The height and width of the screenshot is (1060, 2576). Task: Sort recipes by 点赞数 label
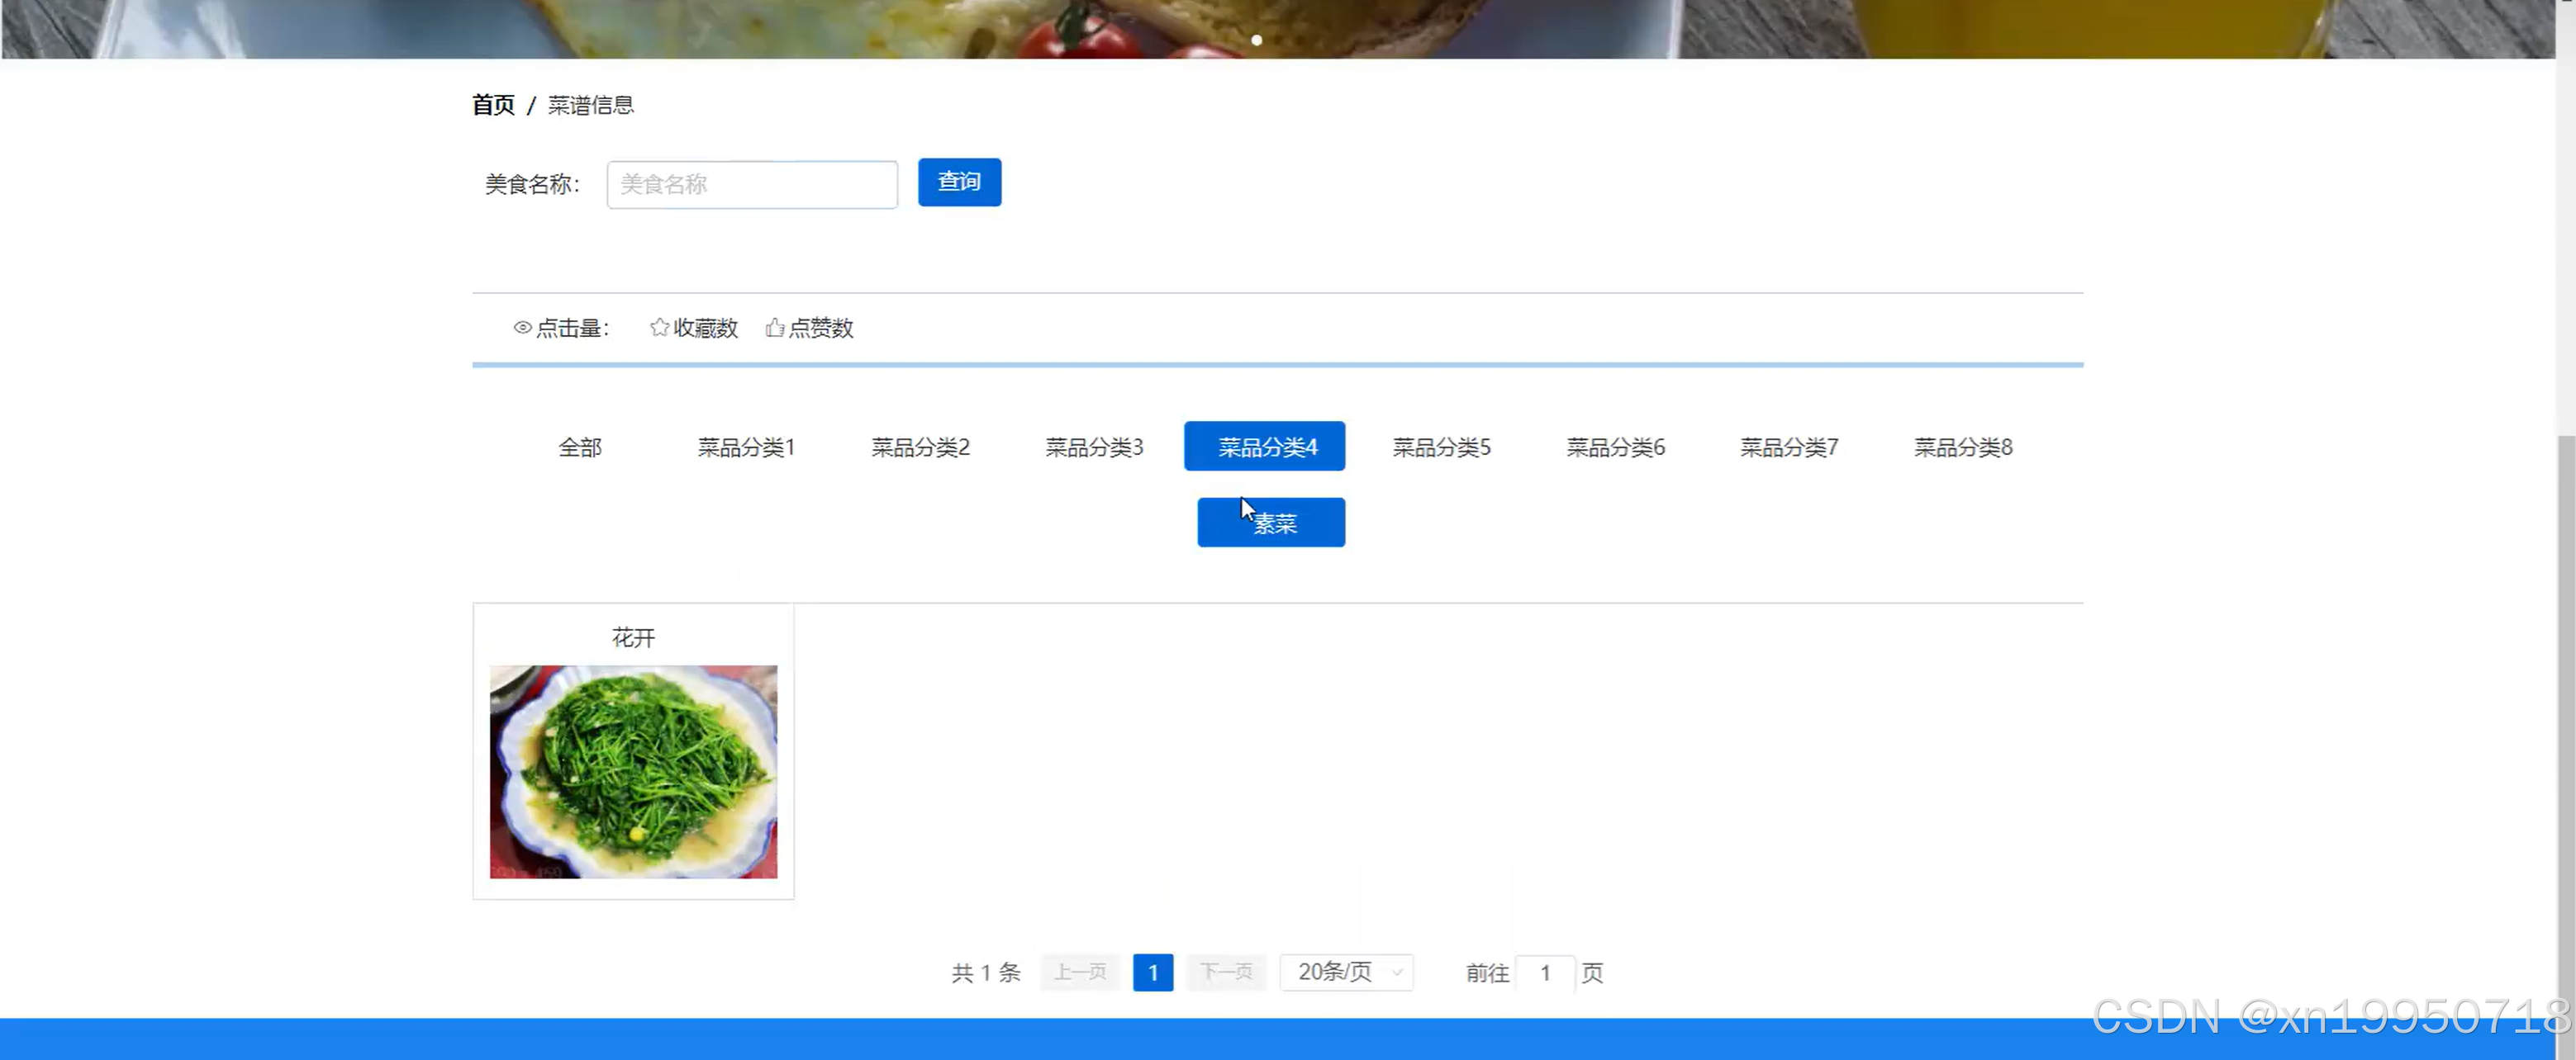[820, 329]
